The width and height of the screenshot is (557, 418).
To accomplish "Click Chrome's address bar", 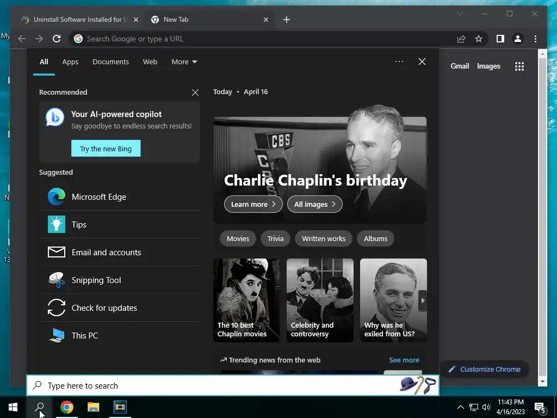I will coord(263,39).
